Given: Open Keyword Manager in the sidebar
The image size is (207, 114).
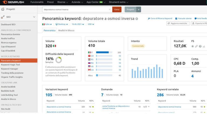Looking at the screenshot, I should 9,69.
